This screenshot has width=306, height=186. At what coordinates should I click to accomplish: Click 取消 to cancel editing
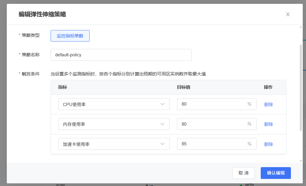click(243, 173)
